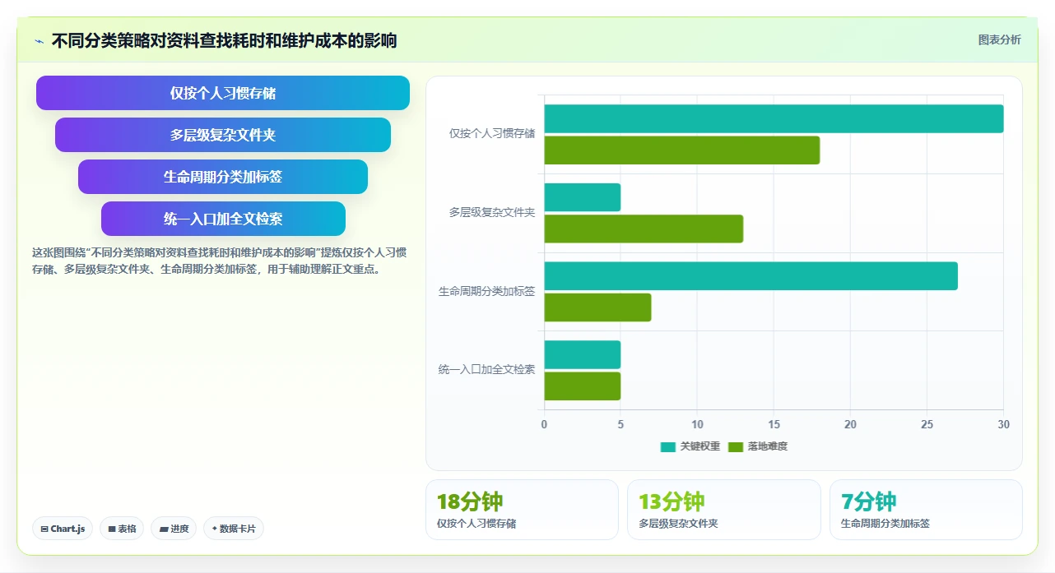The width and height of the screenshot is (1055, 573).
Task: Select the 生命周期分类加标签 funnel bar
Action: (223, 177)
